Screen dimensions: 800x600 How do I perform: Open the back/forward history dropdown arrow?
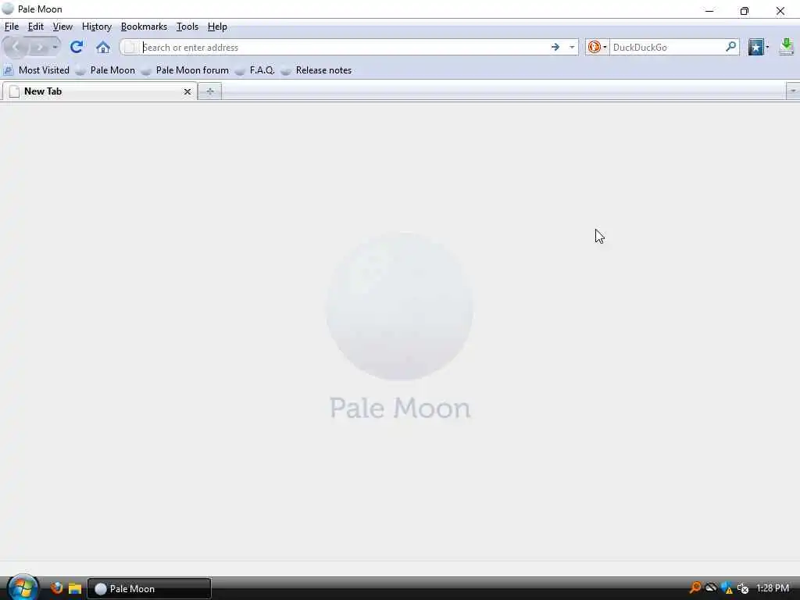pyautogui.click(x=55, y=48)
